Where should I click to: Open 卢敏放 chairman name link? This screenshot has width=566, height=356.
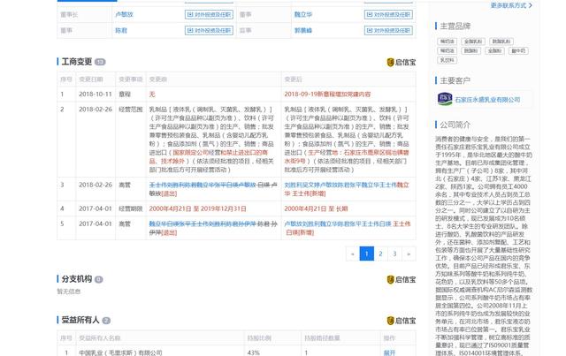pos(124,14)
